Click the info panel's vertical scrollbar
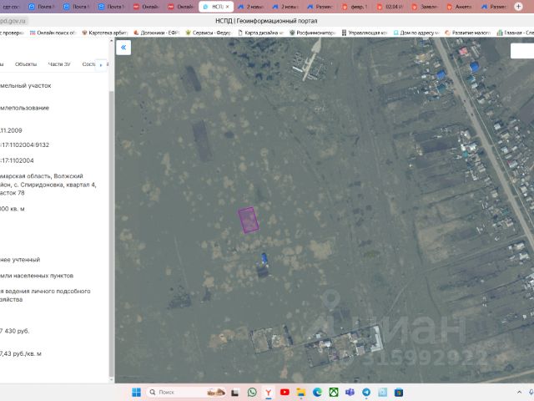This screenshot has height=401, width=534. (x=111, y=232)
